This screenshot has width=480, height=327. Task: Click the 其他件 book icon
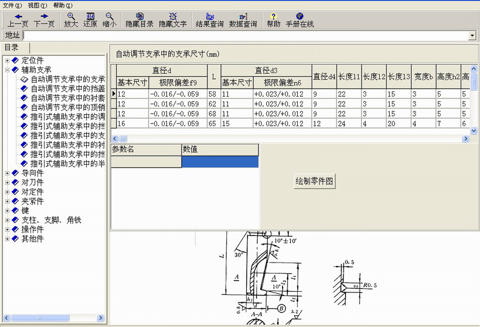[x=15, y=239]
